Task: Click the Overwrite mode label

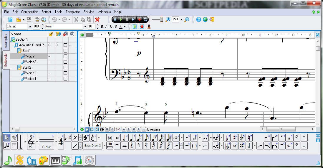Action: pyautogui.click(x=153, y=129)
